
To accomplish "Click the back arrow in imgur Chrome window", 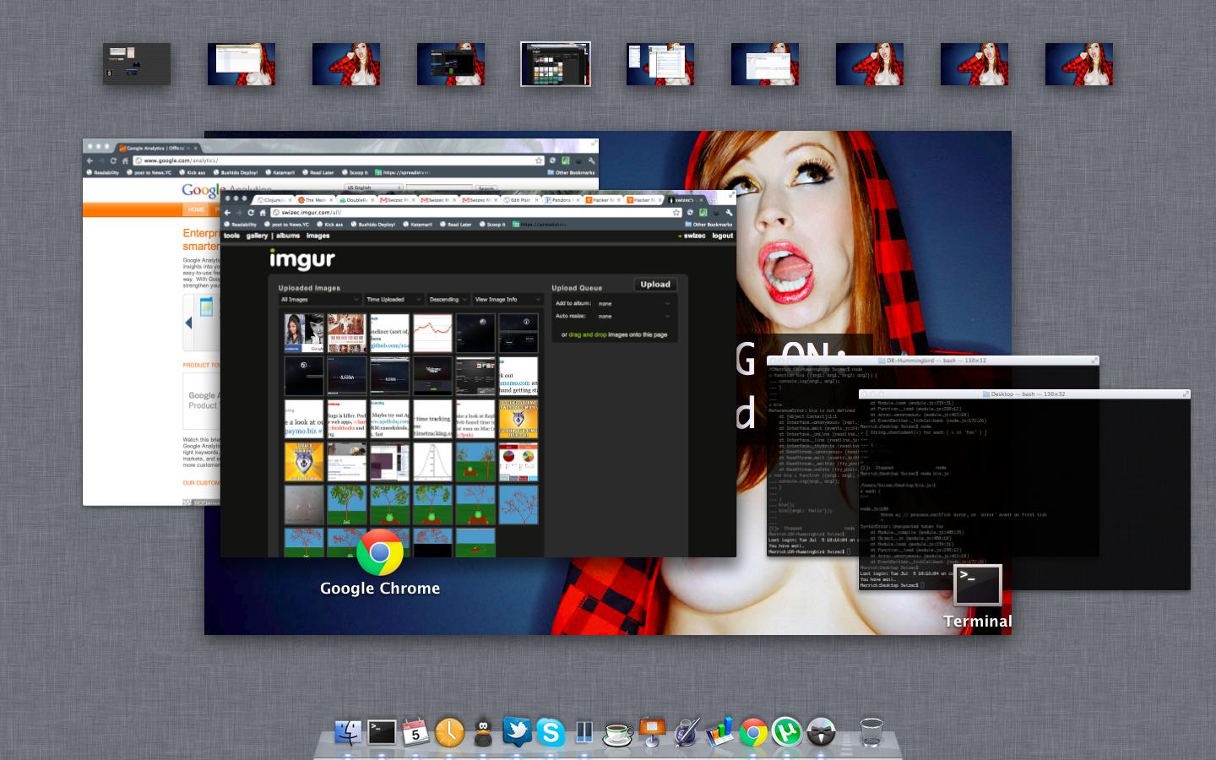I will click(x=228, y=212).
